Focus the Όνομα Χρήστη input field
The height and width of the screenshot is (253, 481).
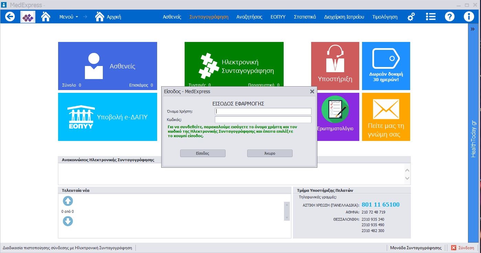tap(263, 111)
